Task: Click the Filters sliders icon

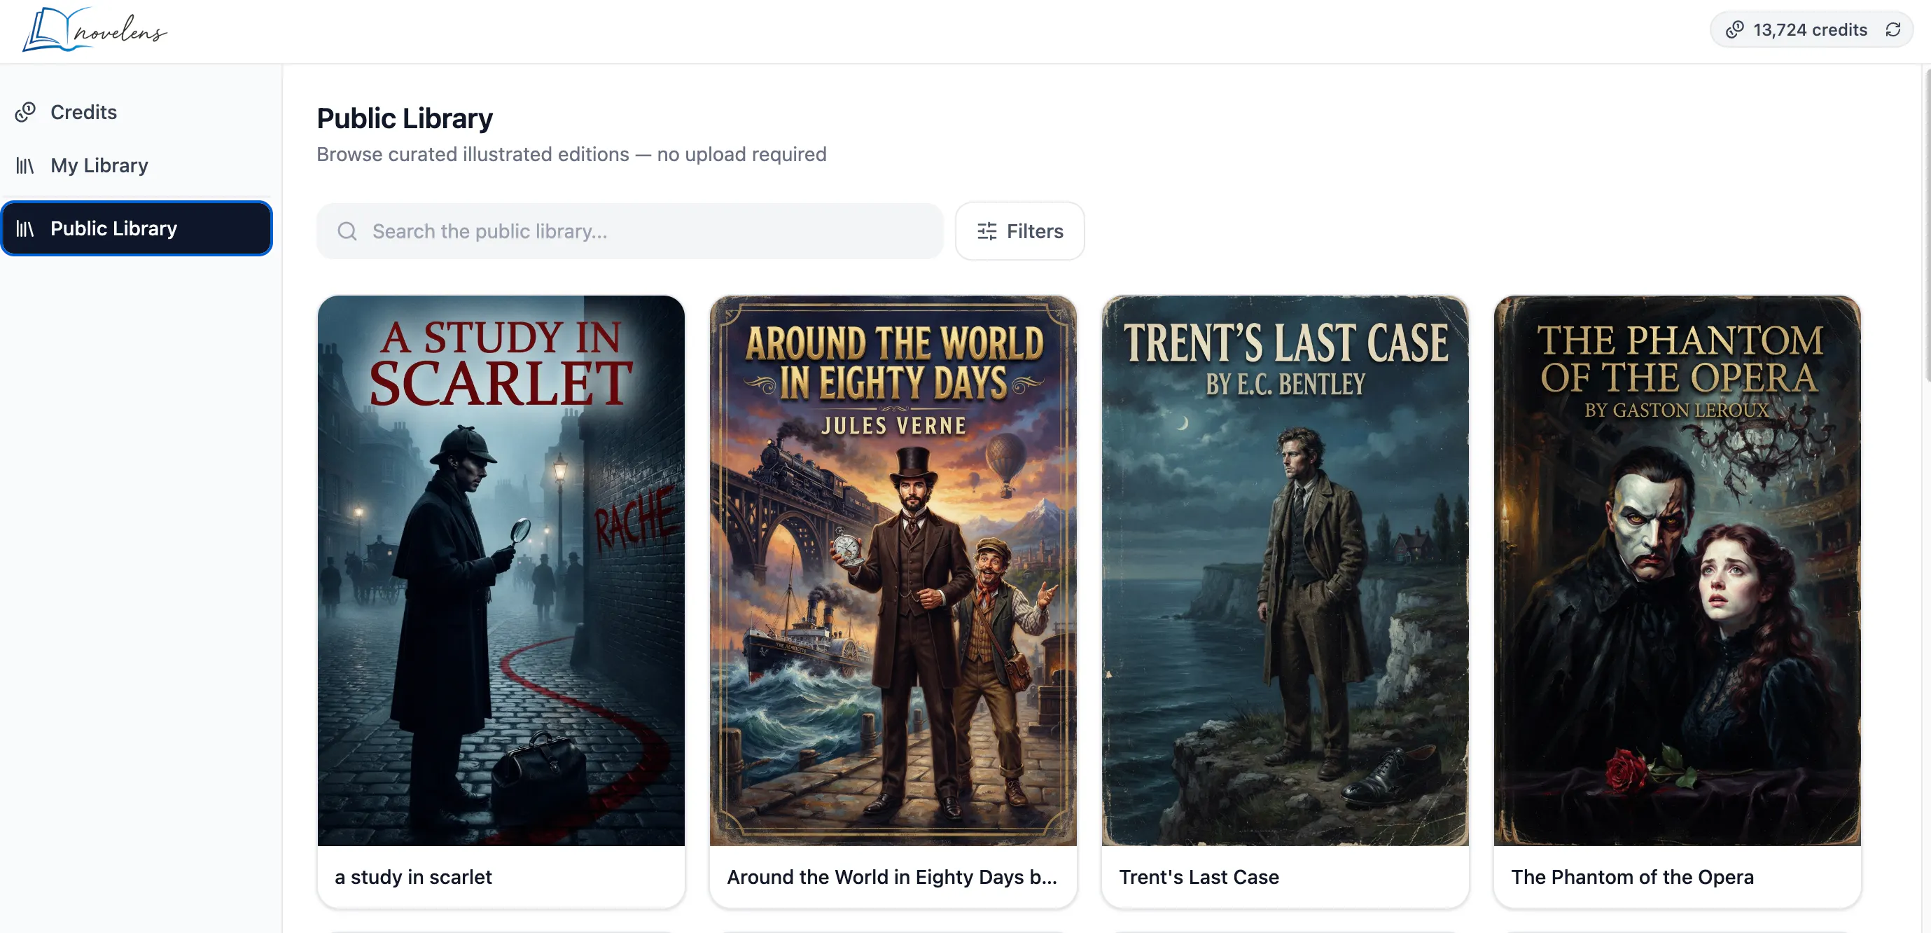Action: click(x=987, y=231)
